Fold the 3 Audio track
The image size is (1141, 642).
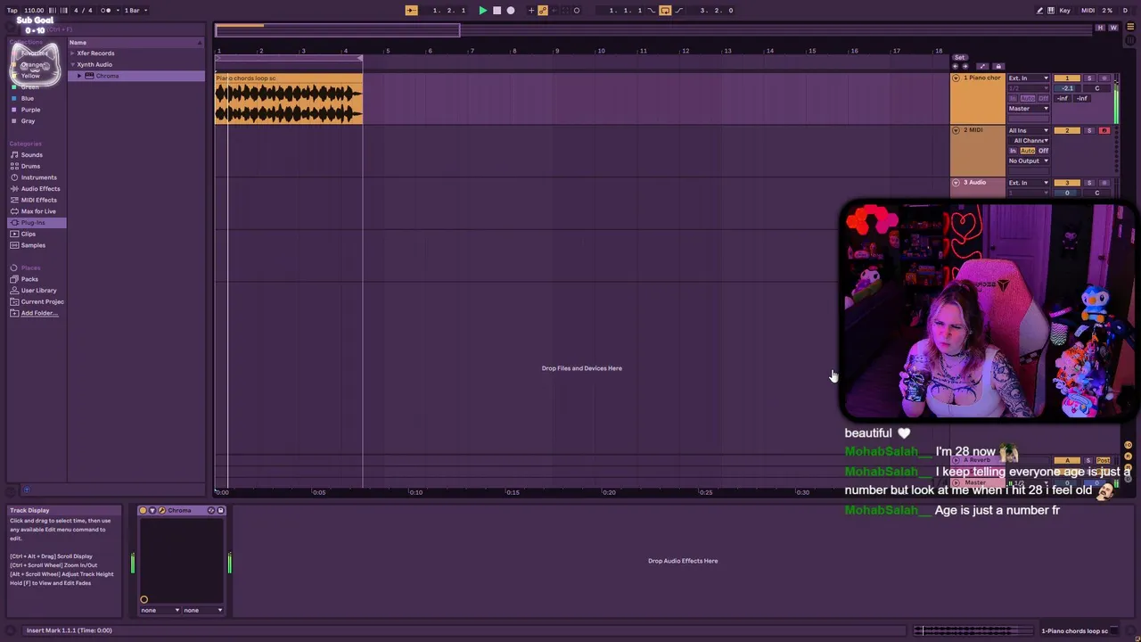click(x=956, y=182)
